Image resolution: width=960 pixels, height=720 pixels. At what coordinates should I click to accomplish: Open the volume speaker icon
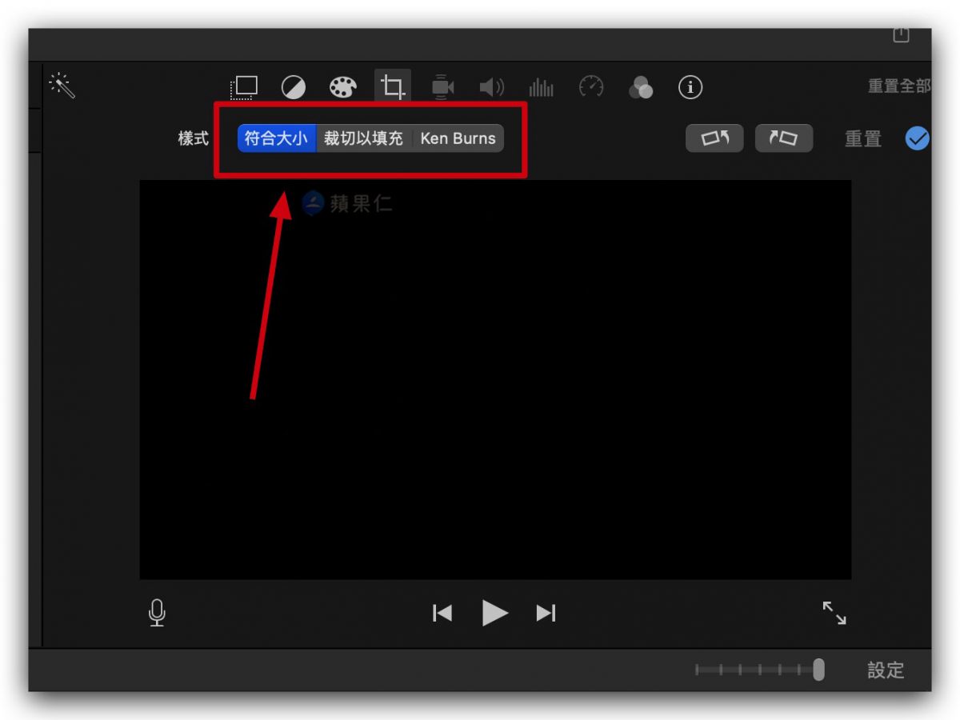[491, 86]
